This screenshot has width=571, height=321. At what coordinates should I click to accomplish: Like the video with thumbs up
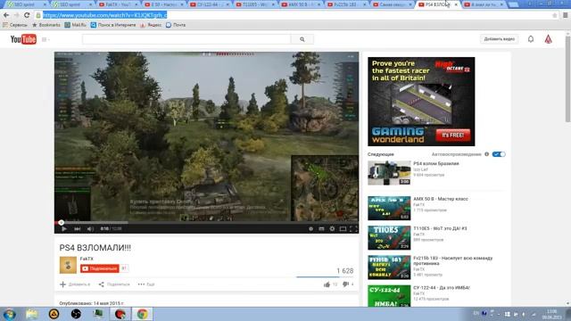coord(327,284)
